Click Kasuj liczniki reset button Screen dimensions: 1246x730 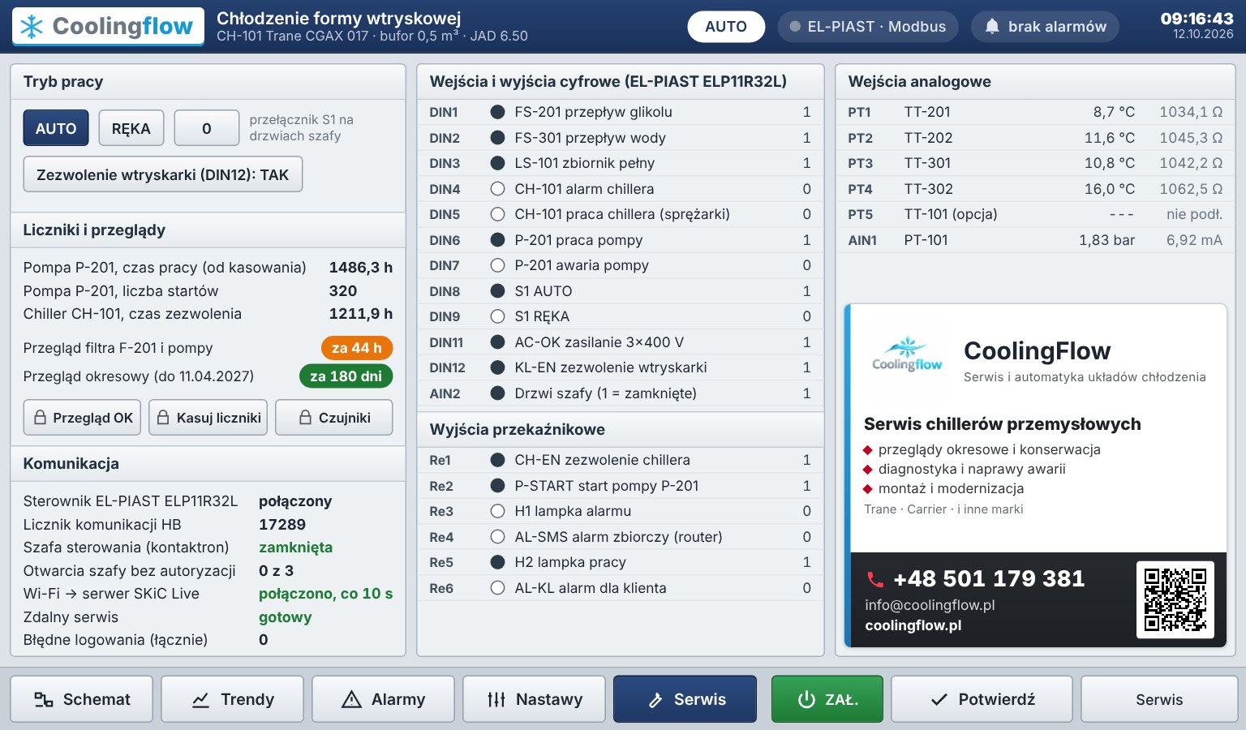point(208,418)
